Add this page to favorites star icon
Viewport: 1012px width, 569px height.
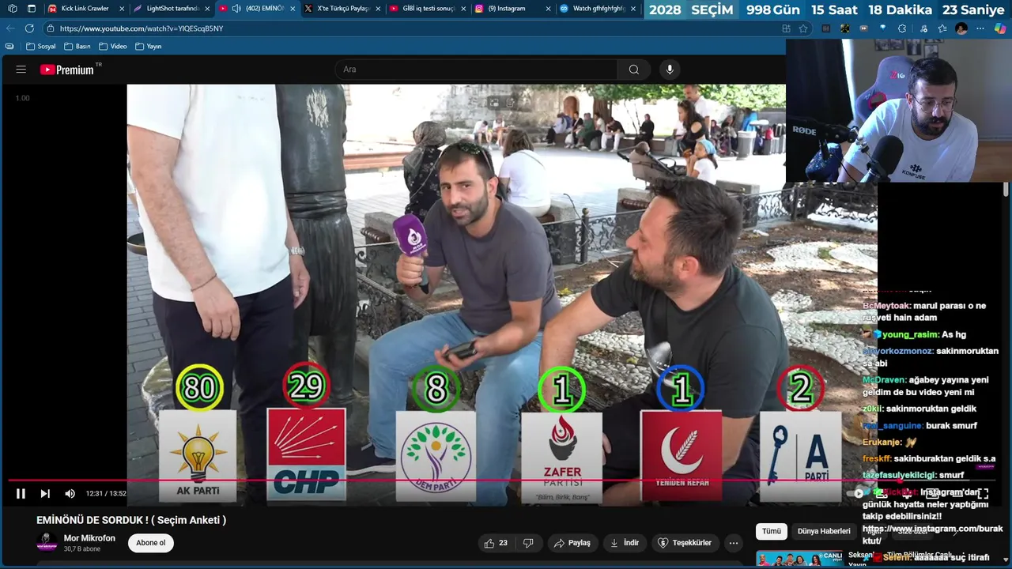803,28
